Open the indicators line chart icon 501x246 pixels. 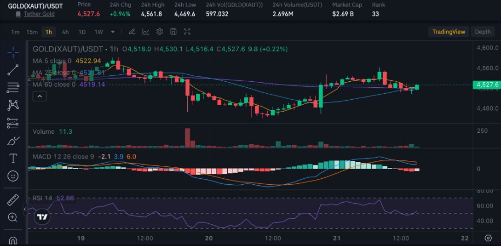click(x=146, y=31)
